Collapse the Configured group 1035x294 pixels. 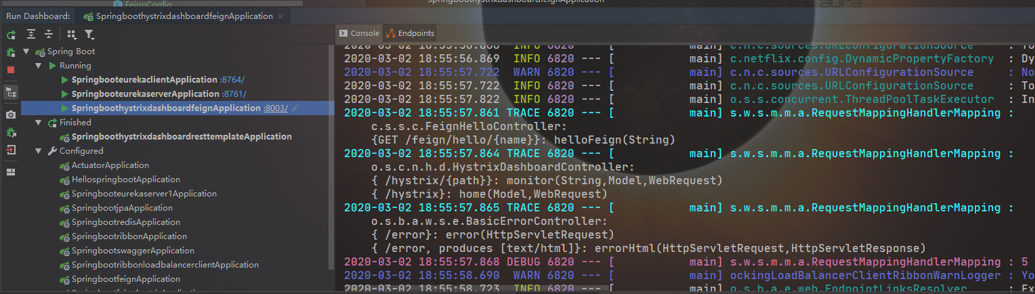coord(39,151)
